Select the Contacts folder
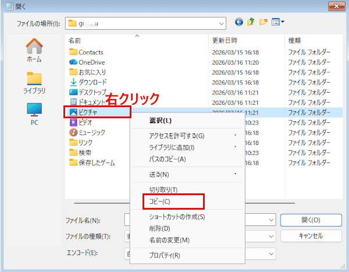Viewport: 349px width, 272px height. pos(90,52)
